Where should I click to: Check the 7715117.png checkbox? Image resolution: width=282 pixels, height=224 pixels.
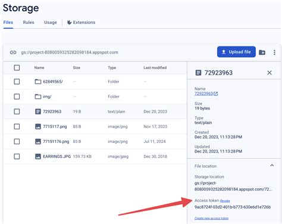tap(17, 126)
